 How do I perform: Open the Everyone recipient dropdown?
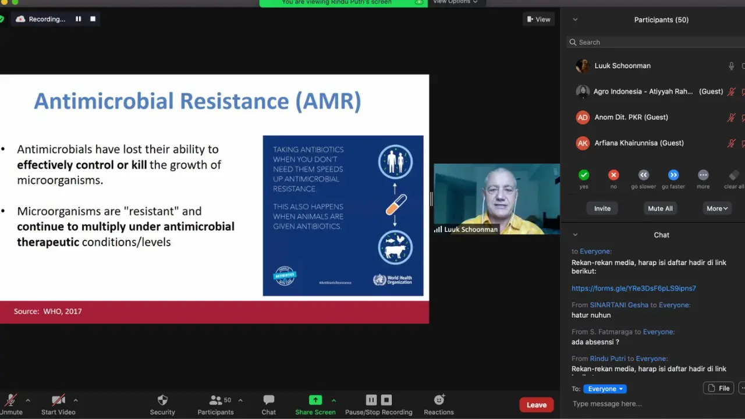[x=605, y=389]
